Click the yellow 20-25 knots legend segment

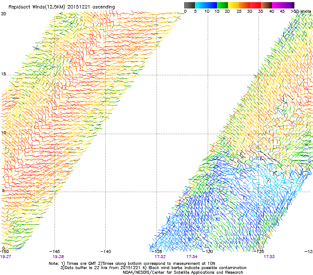233,5
